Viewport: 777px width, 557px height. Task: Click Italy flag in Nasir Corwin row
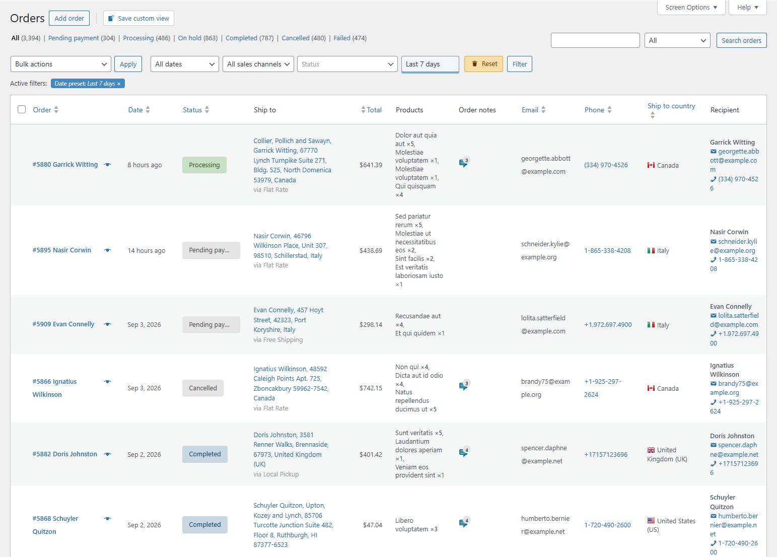[651, 250]
